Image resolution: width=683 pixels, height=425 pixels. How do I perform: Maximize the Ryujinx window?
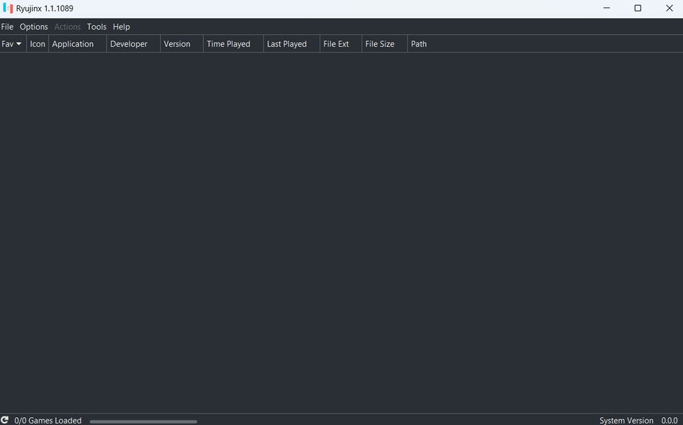638,8
